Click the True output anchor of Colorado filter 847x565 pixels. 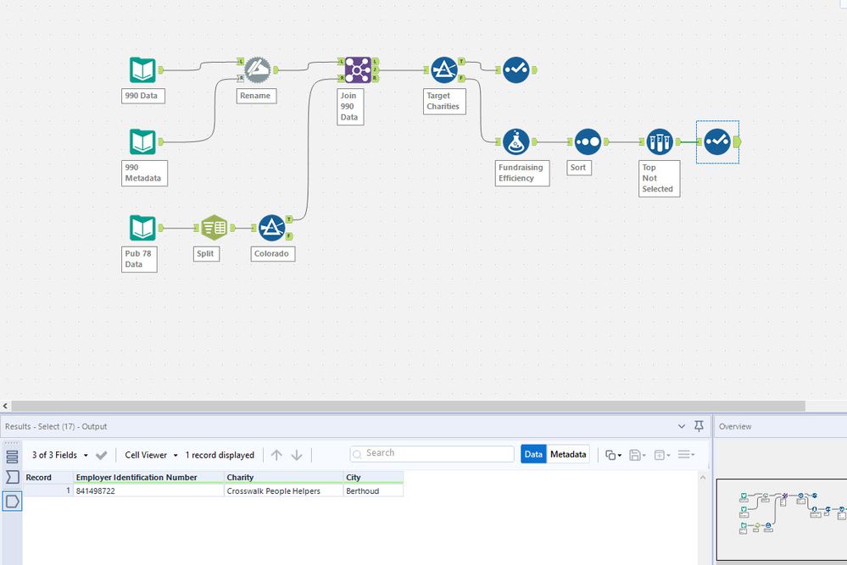click(x=289, y=219)
